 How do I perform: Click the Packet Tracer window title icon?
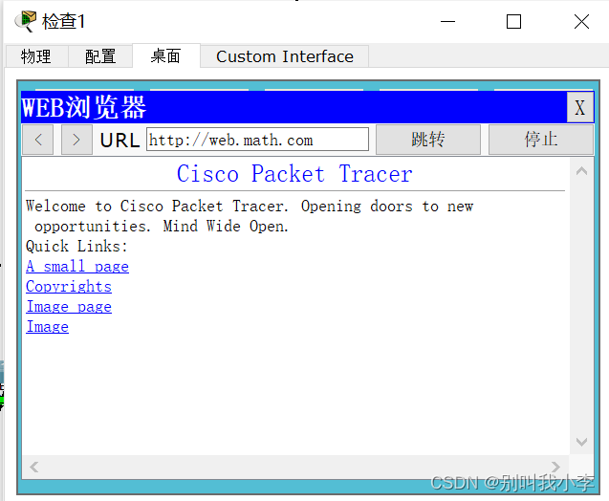point(26,21)
